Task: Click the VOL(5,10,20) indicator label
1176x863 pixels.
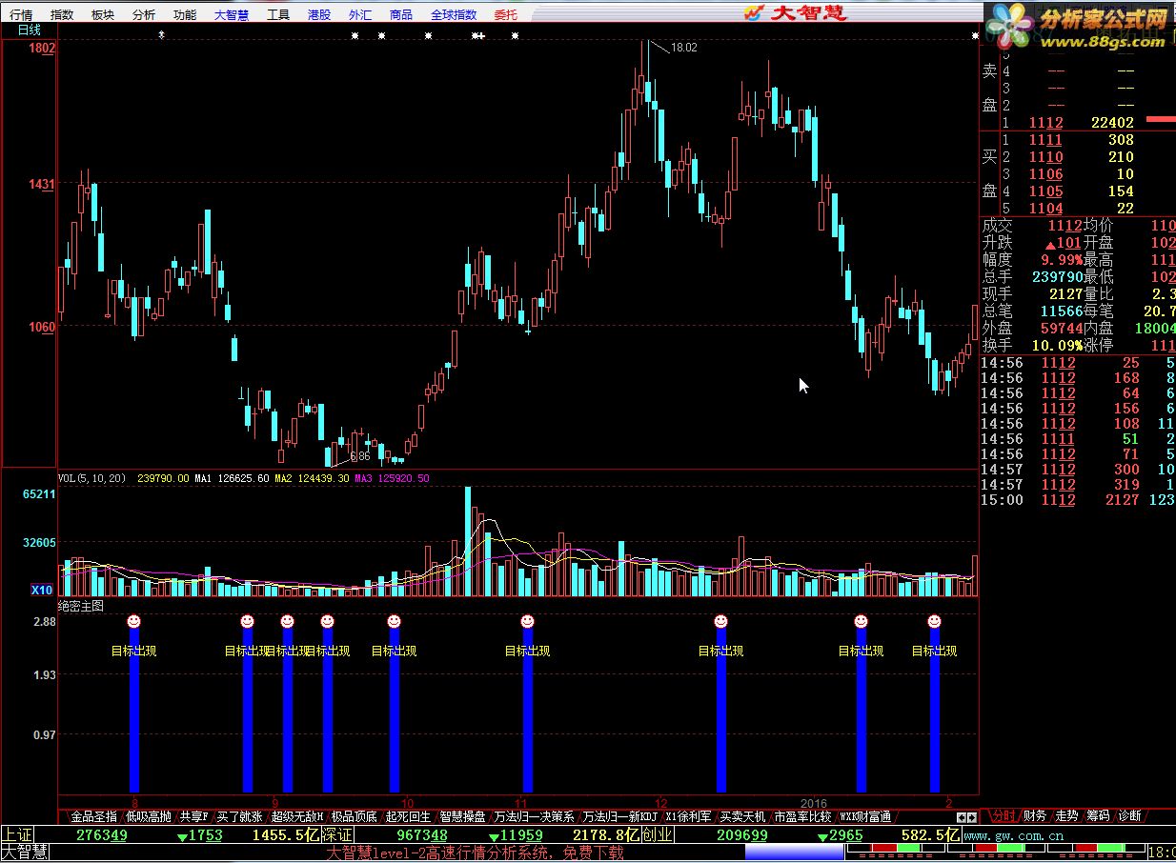Action: coord(93,478)
